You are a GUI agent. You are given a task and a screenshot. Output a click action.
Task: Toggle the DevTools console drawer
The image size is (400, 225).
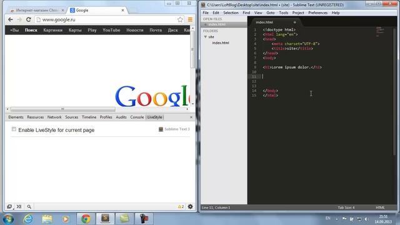click(19, 207)
